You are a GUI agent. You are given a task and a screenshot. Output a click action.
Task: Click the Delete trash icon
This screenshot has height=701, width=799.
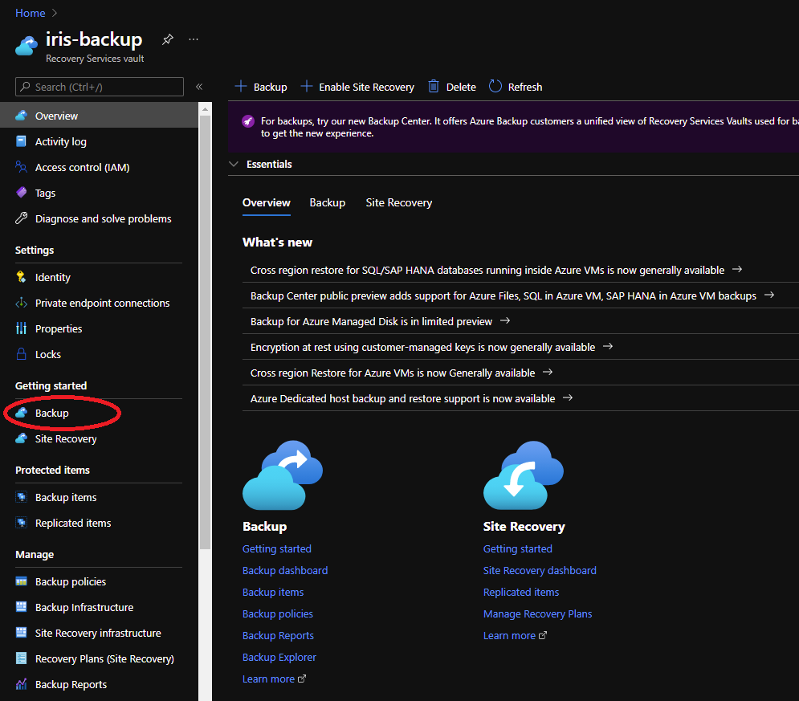(433, 87)
